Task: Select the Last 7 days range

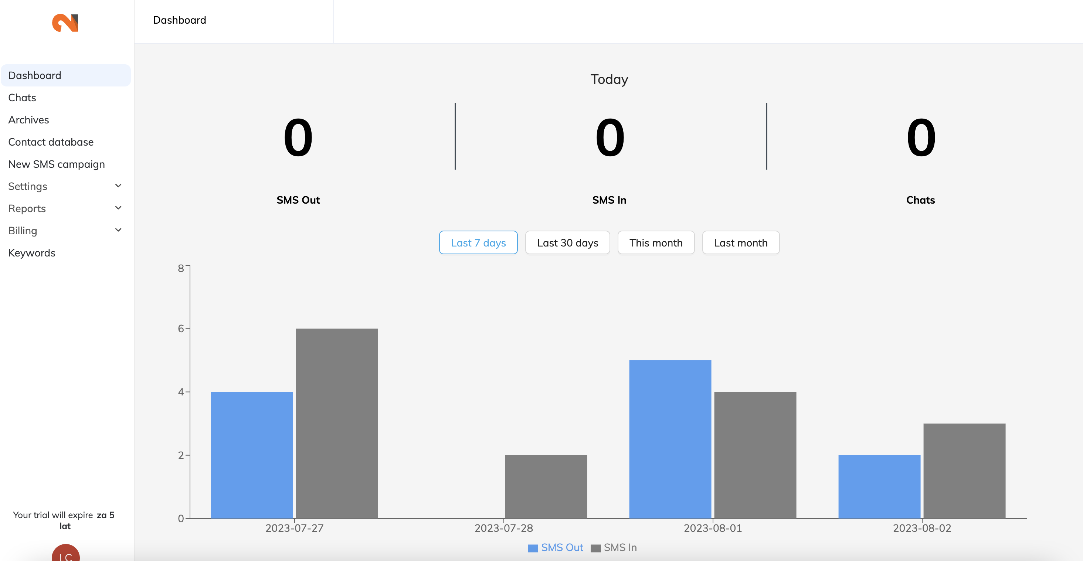Action: [478, 242]
